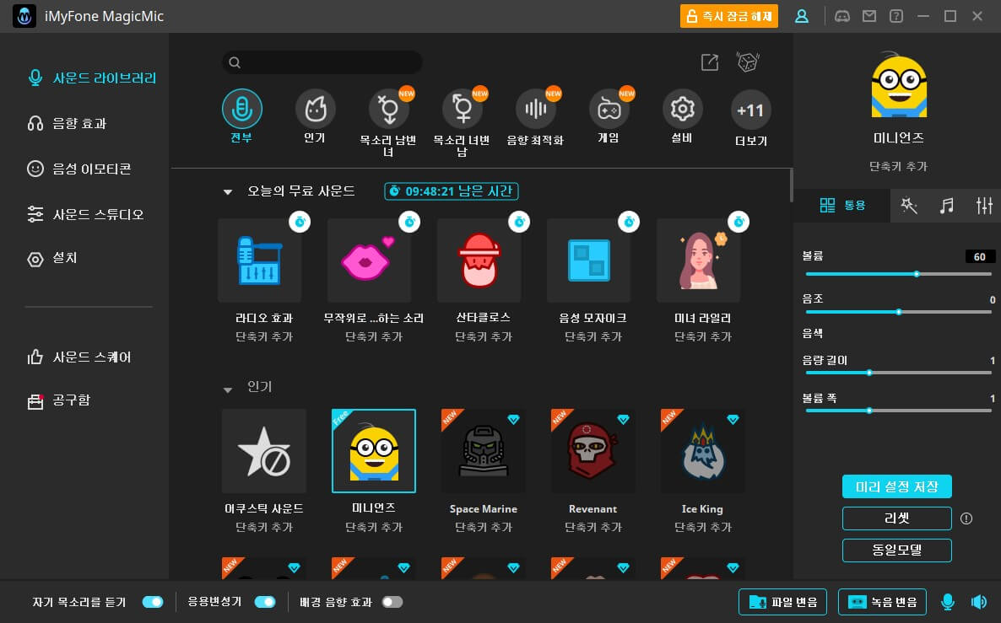Adjust the 음조 pitch slider
Image resolution: width=1001 pixels, height=623 pixels.
[898, 312]
